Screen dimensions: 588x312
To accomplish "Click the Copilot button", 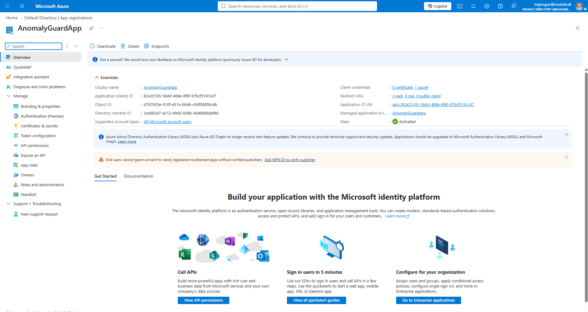I will pyautogui.click(x=437, y=6).
